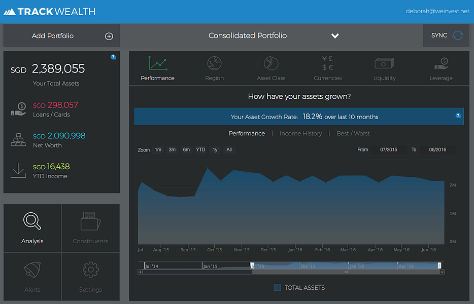Click the left handle of the range navigator

pos(252,265)
